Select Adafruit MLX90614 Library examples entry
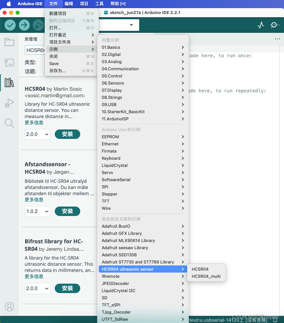The image size is (284, 323). 143,241
